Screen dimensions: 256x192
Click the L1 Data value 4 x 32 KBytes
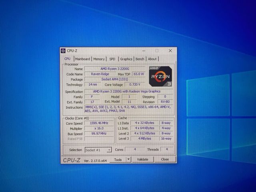[144, 123]
